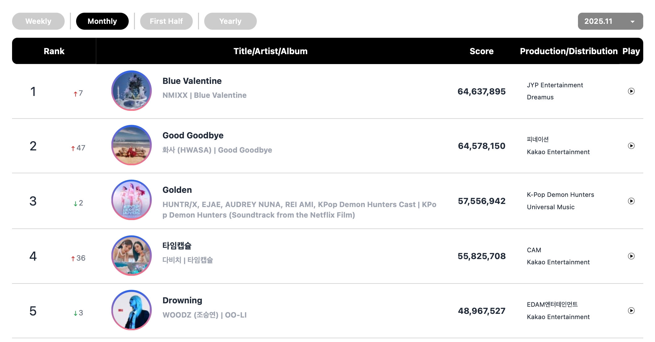The height and width of the screenshot is (342, 655).
Task: Open the 2025.11 month dropdown
Action: pos(610,21)
